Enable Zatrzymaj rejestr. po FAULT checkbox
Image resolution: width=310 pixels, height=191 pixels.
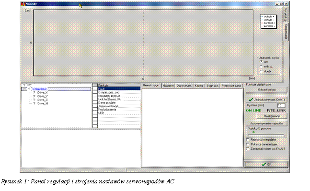point(248,149)
